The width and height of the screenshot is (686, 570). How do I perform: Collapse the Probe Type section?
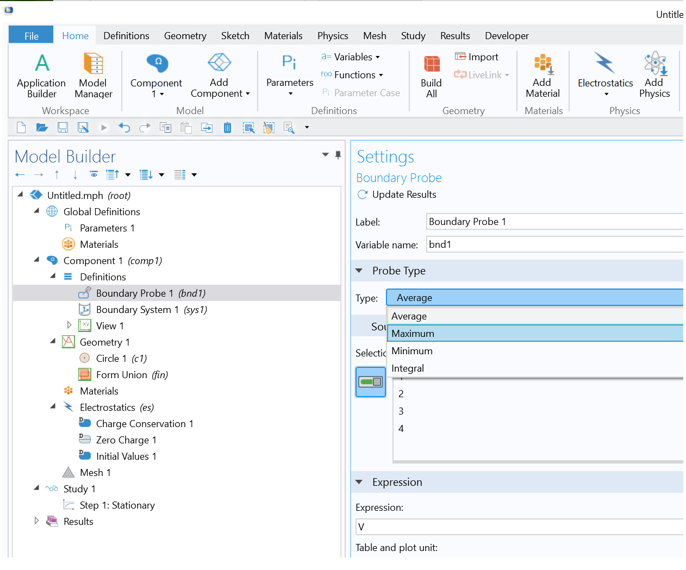[359, 271]
